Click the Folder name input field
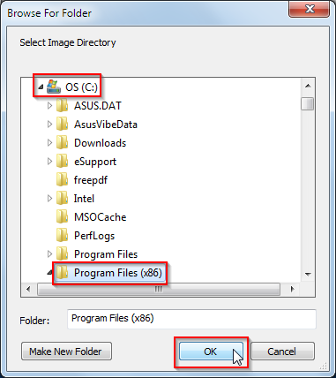This screenshot has height=378, width=336. pyautogui.click(x=191, y=319)
